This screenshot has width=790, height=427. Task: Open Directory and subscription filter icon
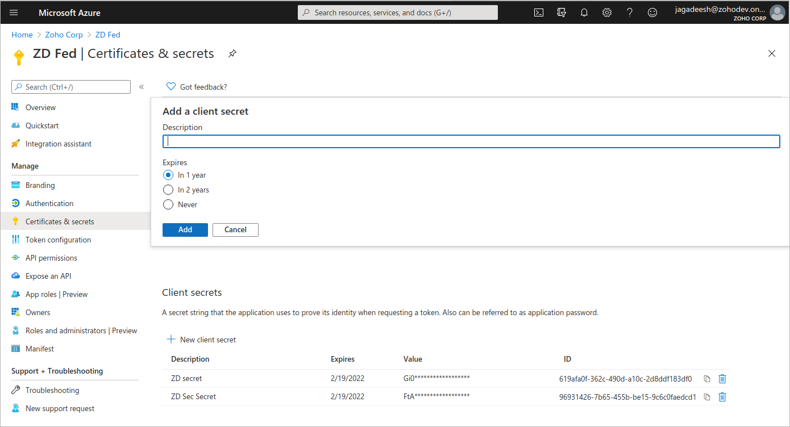(562, 12)
